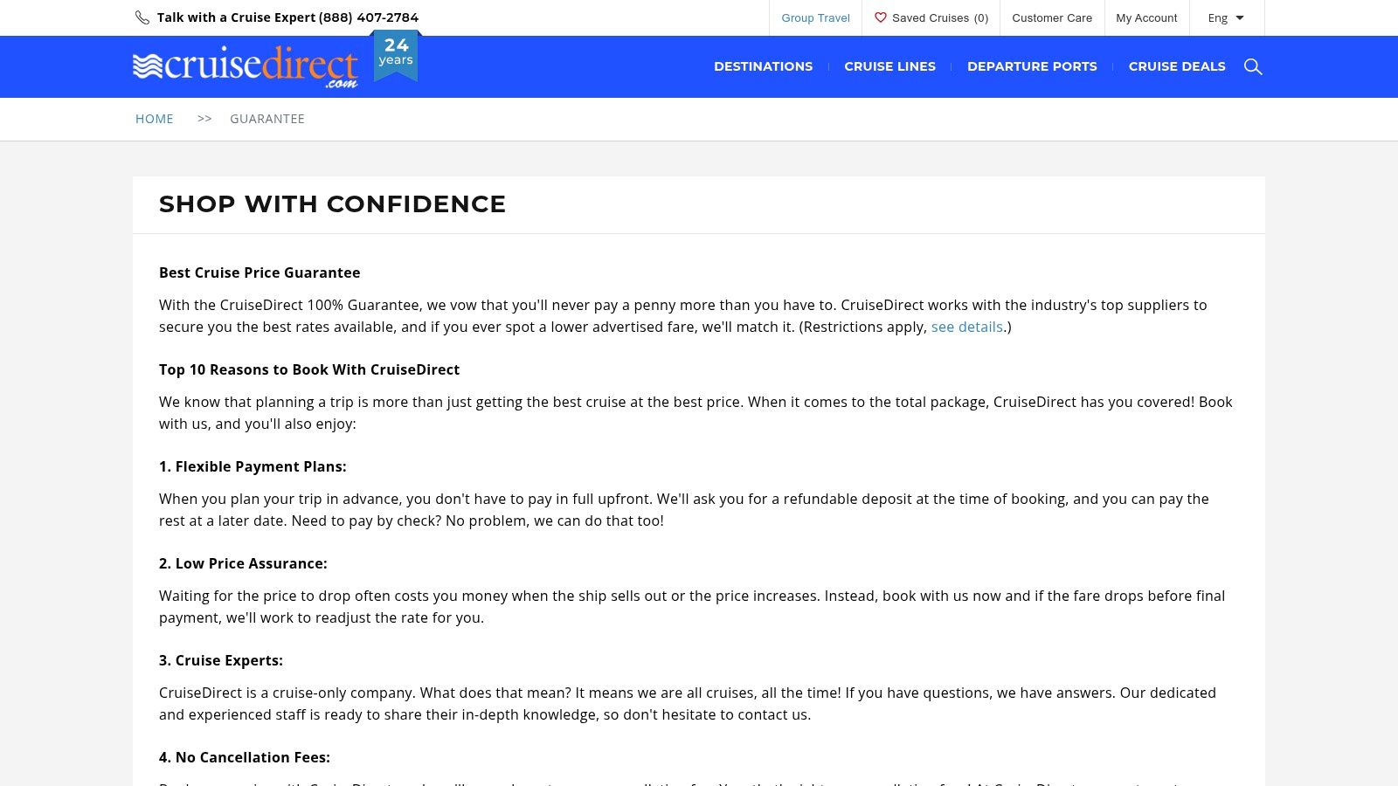Click the heart icon for Saved Cruises

pyautogui.click(x=881, y=17)
